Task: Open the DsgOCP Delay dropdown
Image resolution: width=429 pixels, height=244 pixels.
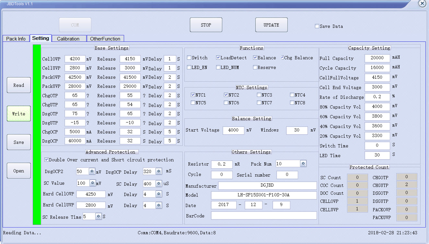Action: coord(159,172)
